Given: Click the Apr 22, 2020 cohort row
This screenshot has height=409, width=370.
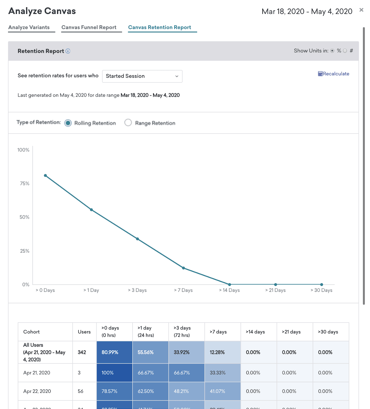Looking at the screenshot, I should click(183, 391).
